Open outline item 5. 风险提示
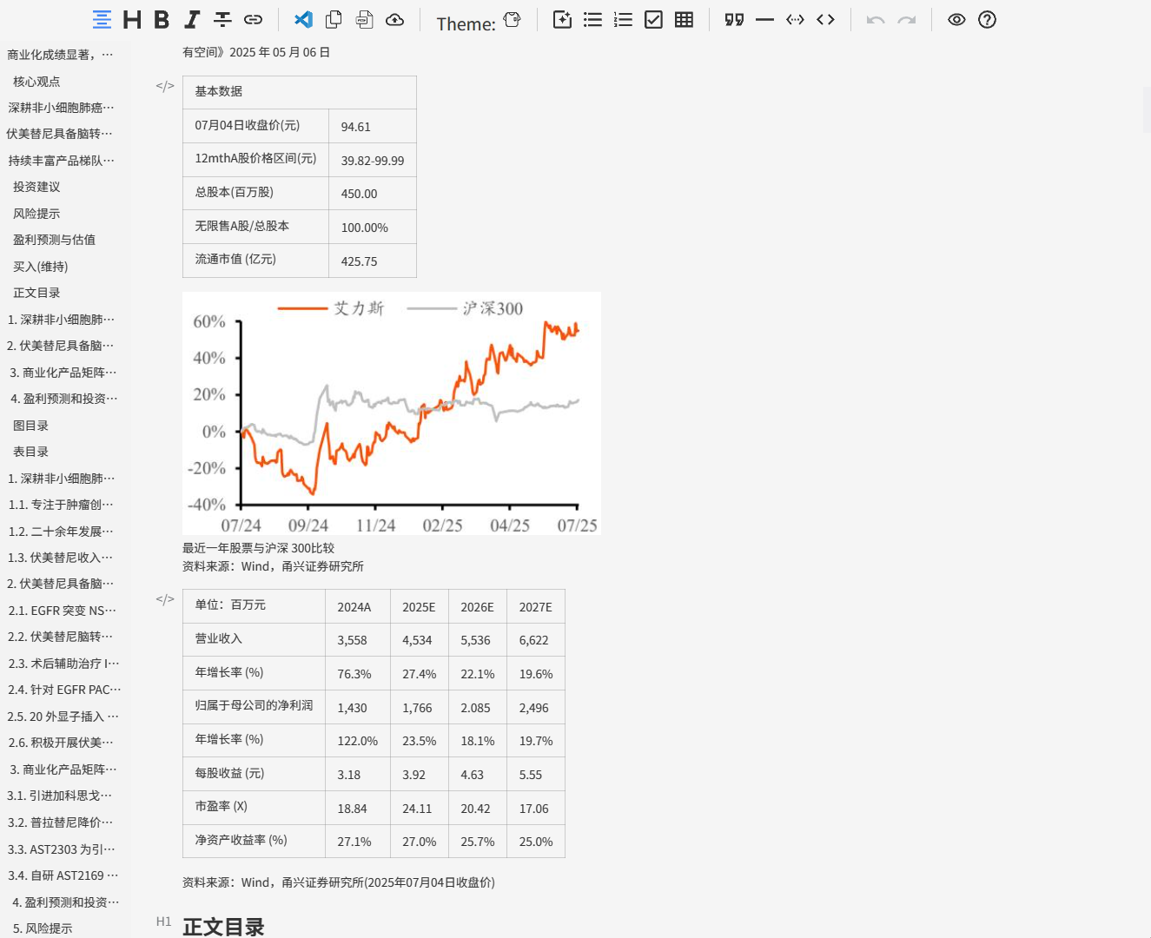This screenshot has width=1151, height=938. (x=43, y=928)
